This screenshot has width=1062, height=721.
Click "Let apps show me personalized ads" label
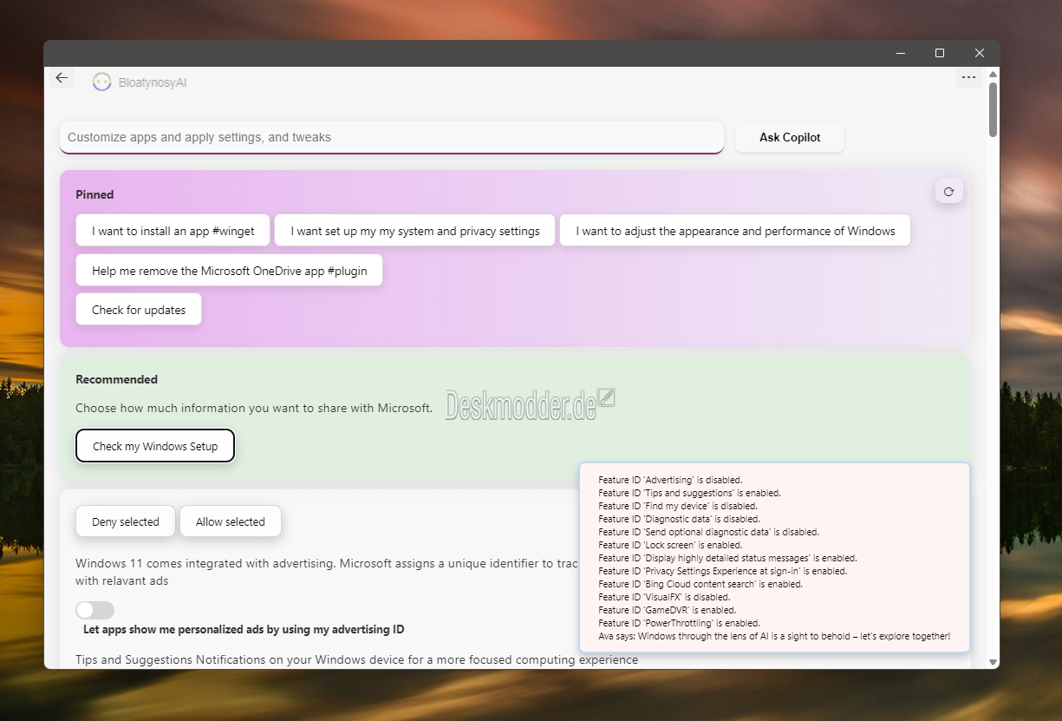(244, 629)
